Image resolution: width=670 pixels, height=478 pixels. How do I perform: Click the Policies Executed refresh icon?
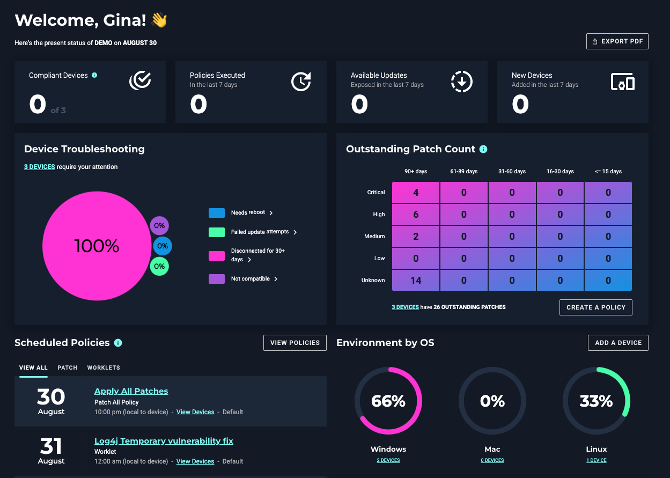(301, 81)
